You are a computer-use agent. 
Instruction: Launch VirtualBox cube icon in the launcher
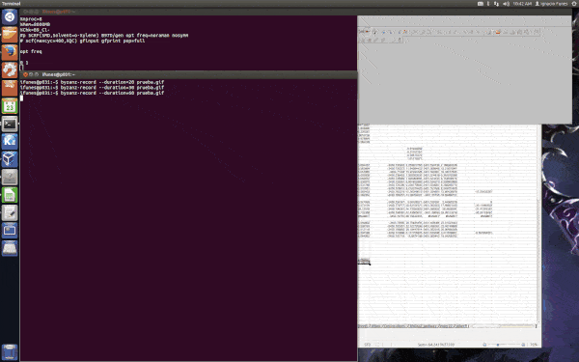pyautogui.click(x=10, y=159)
